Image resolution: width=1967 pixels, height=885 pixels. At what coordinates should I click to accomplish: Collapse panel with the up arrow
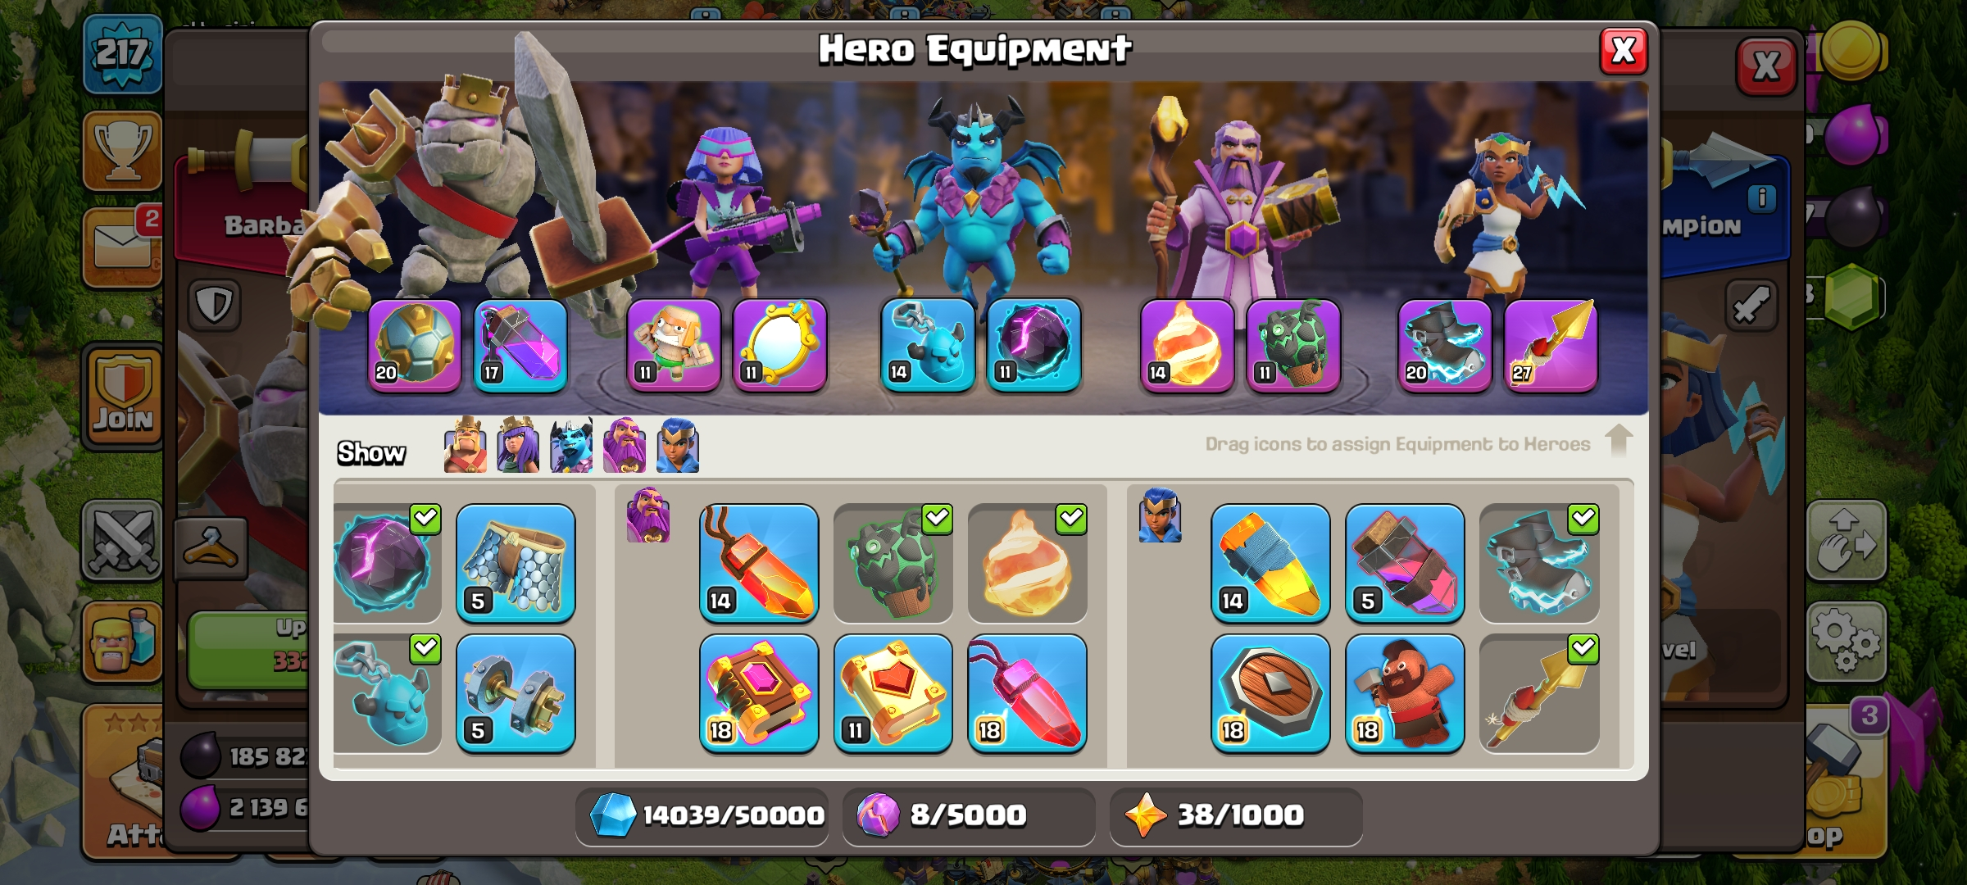click(1619, 441)
